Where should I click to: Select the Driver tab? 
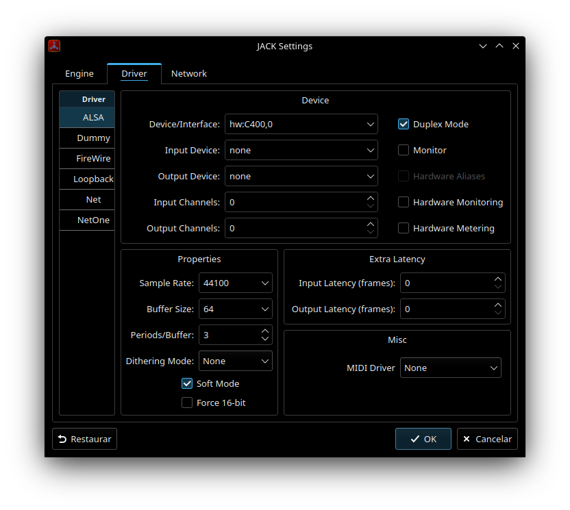click(x=134, y=74)
